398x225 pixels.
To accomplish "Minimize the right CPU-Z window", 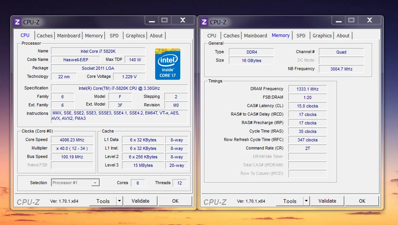I will pos(339,20).
